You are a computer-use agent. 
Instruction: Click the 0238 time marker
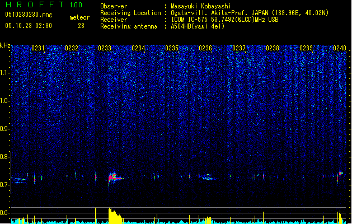(273, 48)
